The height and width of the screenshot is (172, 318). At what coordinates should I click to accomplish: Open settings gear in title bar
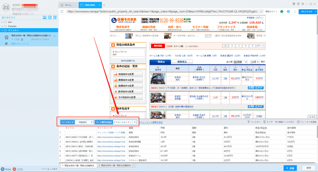tap(302, 4)
